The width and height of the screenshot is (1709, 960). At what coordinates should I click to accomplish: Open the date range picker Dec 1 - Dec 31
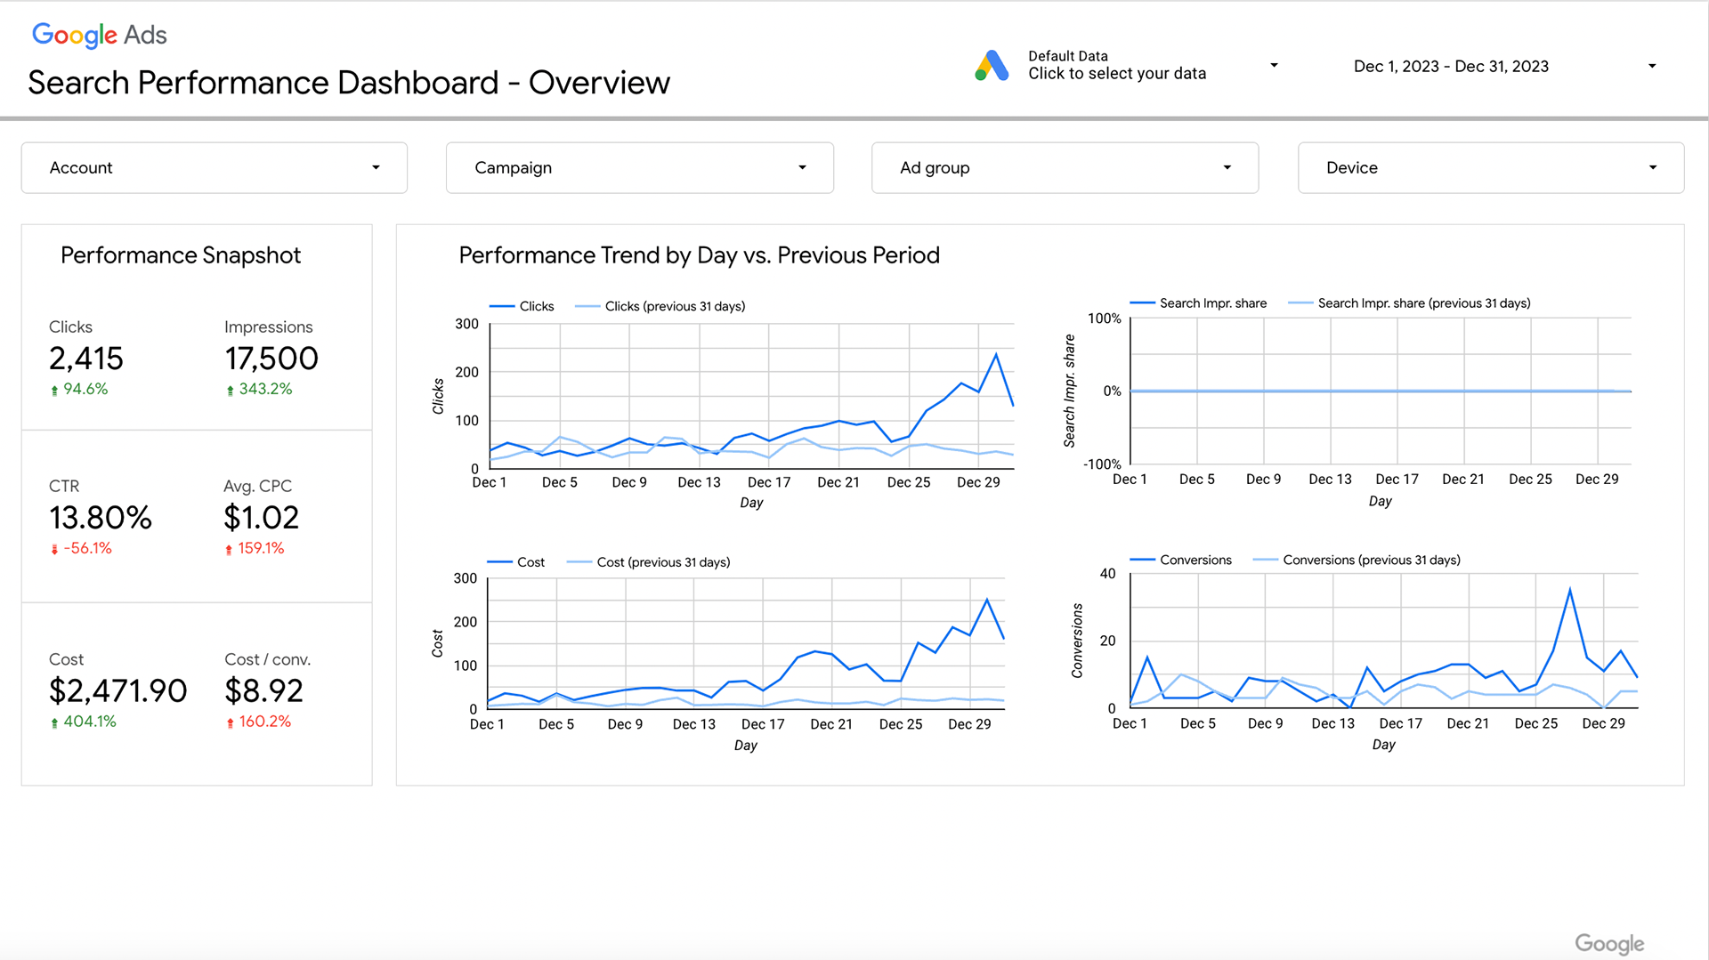[x=1504, y=66]
